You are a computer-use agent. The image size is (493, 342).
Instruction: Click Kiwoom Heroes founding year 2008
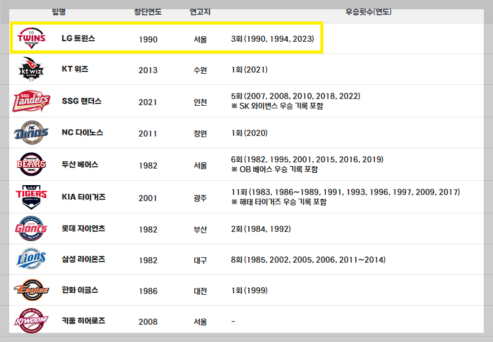148,322
